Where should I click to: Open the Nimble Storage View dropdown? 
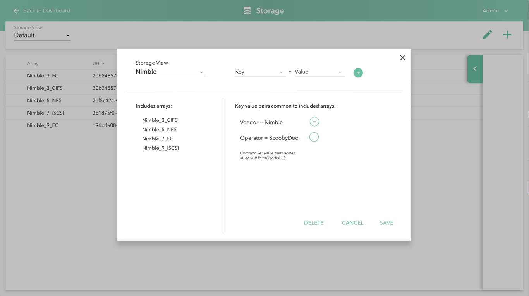pyautogui.click(x=170, y=72)
